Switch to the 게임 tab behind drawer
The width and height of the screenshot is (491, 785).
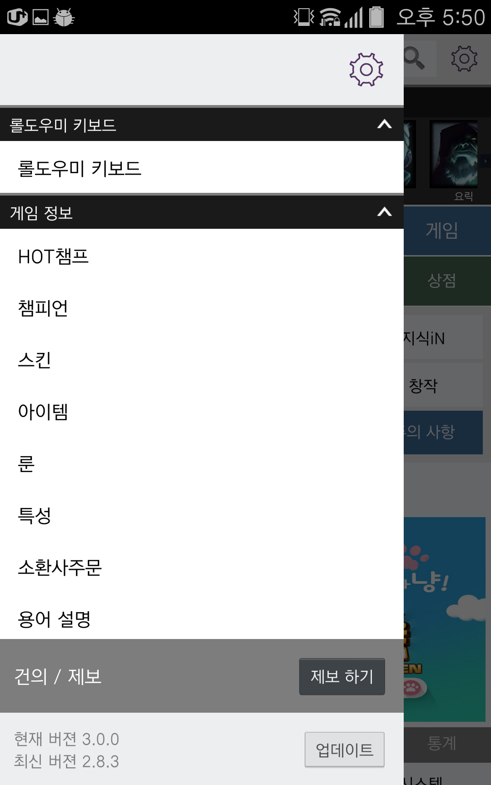(447, 231)
